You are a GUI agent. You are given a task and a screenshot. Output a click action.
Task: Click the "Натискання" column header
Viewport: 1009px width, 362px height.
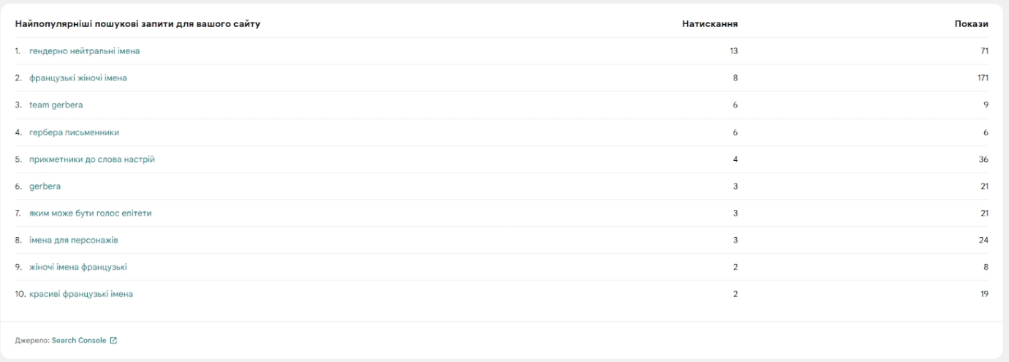pos(708,24)
